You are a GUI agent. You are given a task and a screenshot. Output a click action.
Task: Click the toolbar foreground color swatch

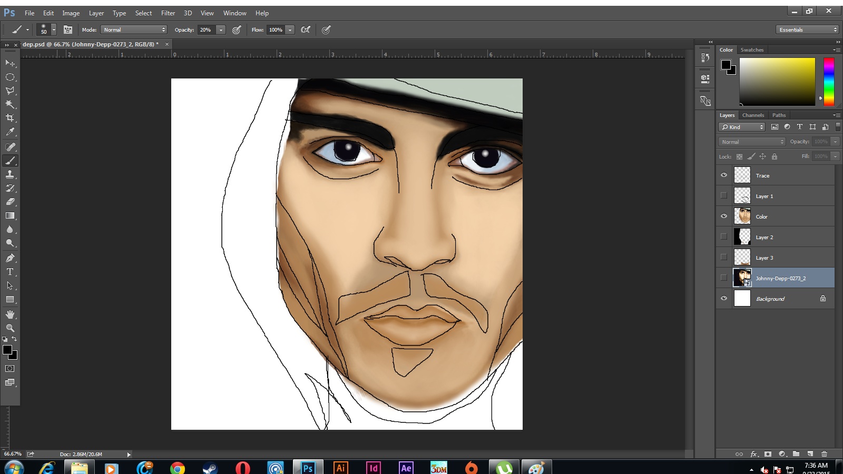tap(7, 350)
